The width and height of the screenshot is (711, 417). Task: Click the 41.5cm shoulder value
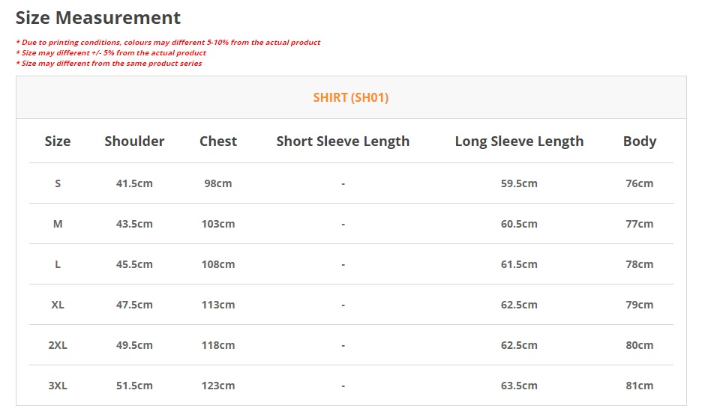click(x=134, y=183)
